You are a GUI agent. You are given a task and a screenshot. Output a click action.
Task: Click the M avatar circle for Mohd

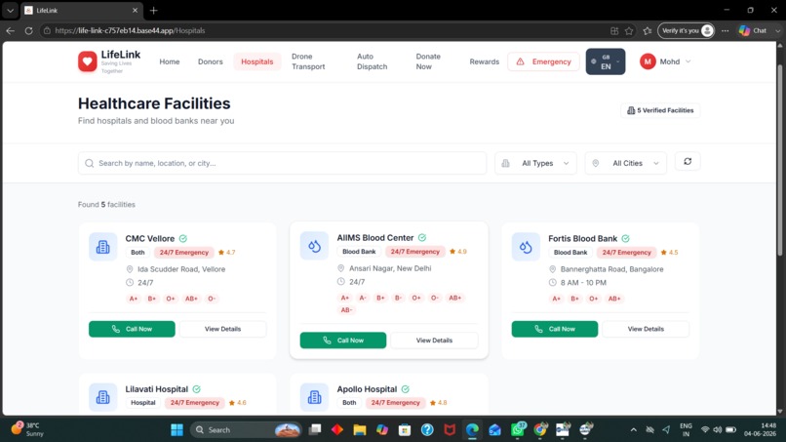648,61
